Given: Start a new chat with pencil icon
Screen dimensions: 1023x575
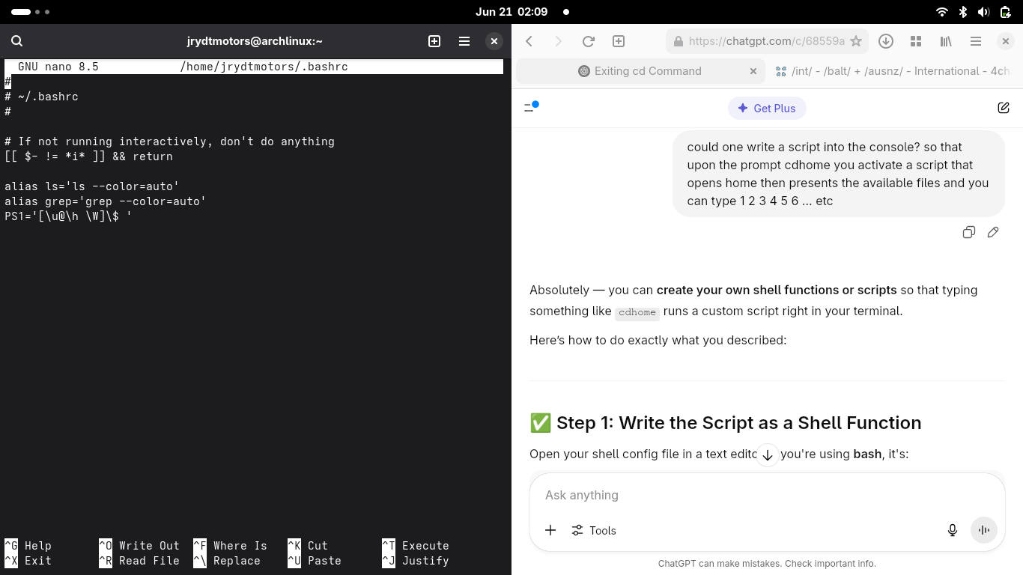Looking at the screenshot, I should point(1004,108).
